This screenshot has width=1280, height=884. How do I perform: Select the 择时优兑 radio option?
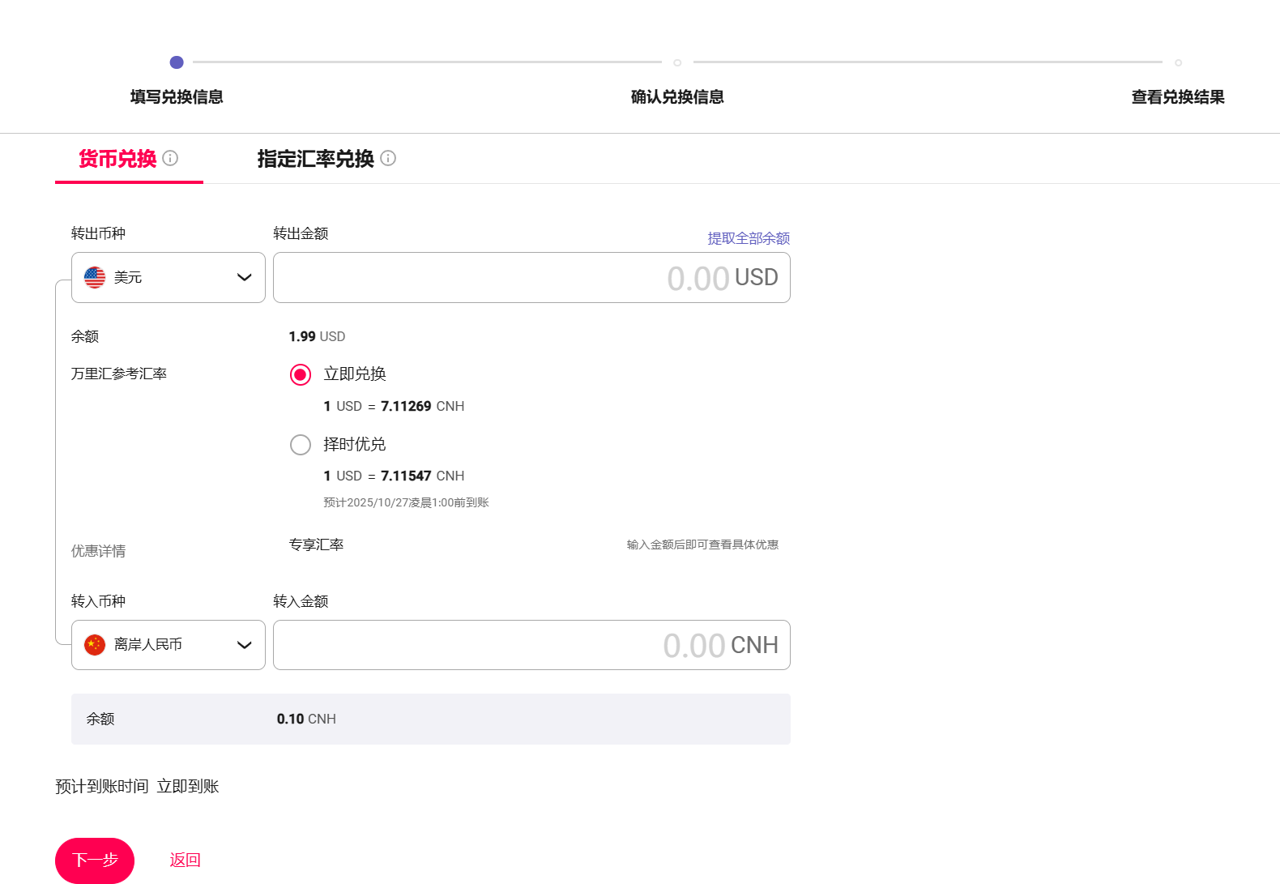coord(301,445)
